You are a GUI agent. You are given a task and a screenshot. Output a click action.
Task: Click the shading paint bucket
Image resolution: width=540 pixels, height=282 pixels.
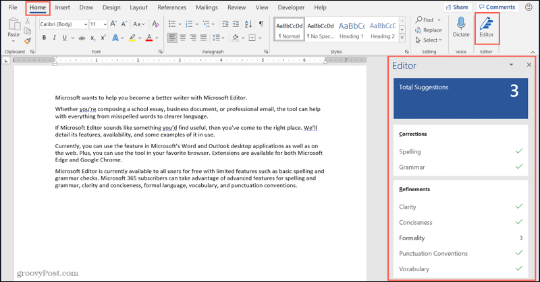pos(235,38)
